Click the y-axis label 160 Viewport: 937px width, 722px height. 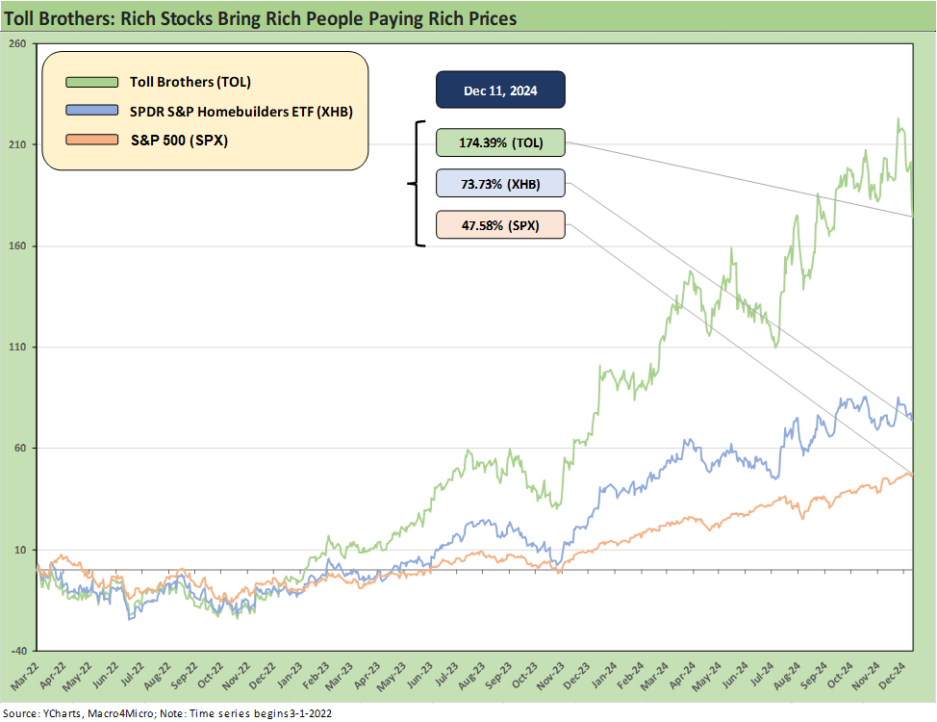[x=18, y=245]
